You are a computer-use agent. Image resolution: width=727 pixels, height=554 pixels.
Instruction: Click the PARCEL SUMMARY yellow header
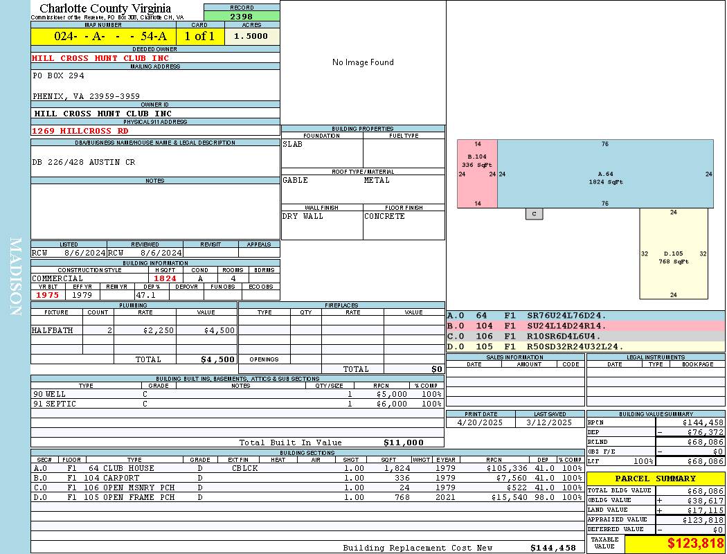(656, 479)
